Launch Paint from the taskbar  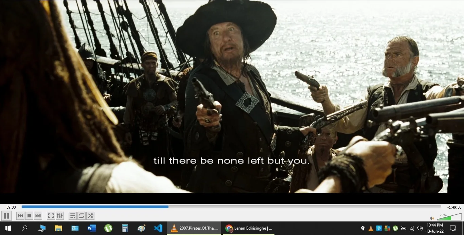142,228
